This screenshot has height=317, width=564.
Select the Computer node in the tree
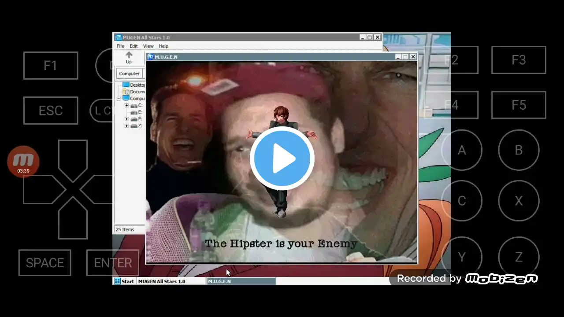tap(134, 99)
